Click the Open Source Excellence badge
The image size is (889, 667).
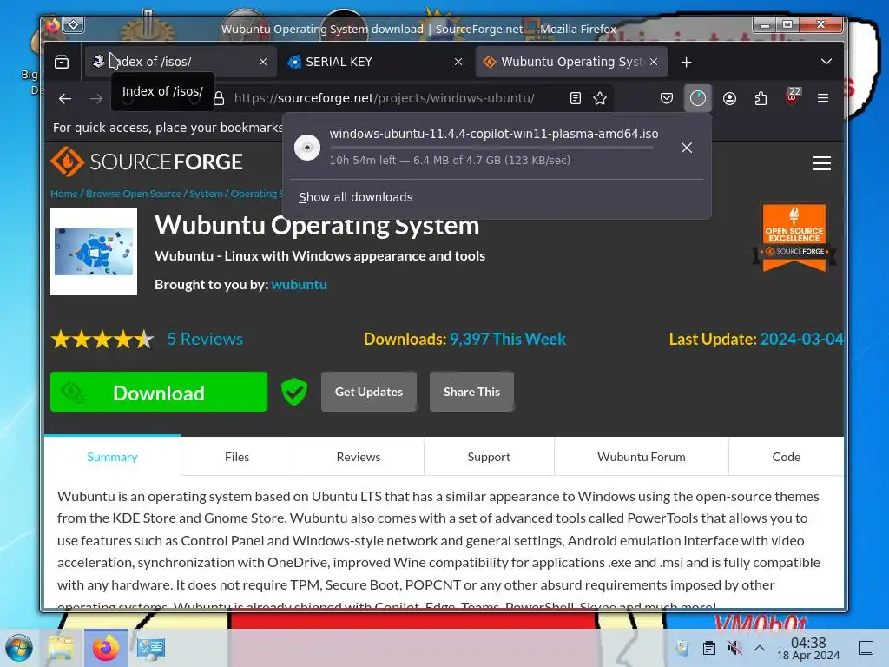point(794,237)
